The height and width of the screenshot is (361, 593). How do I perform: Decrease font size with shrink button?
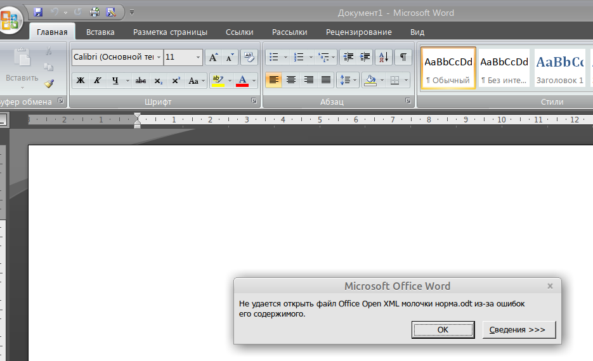[230, 57]
